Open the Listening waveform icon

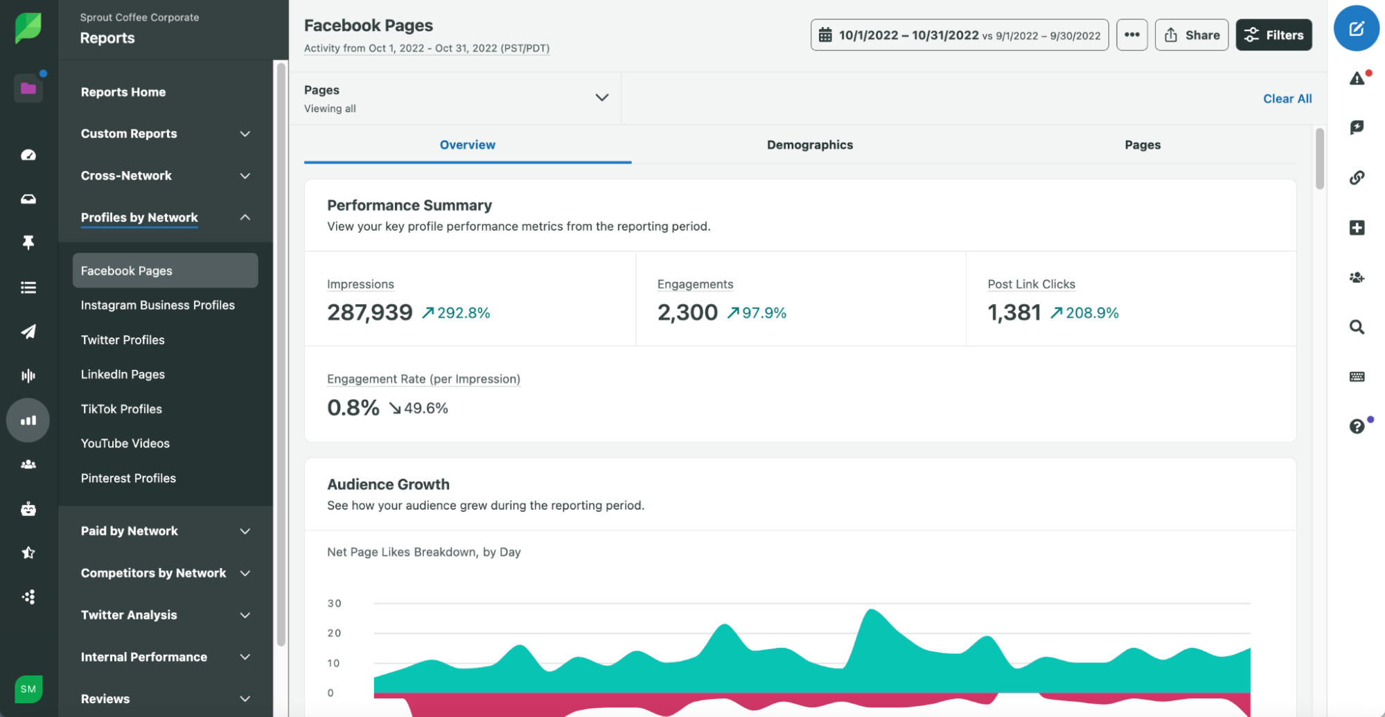[x=28, y=375]
